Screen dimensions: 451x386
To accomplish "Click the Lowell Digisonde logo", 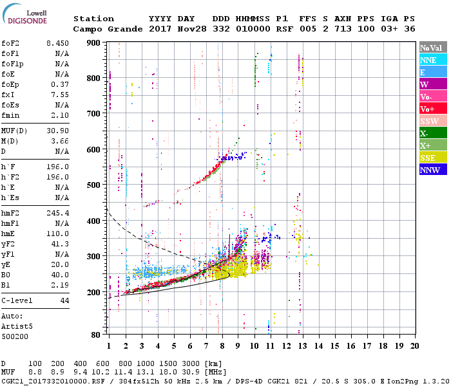I will pyautogui.click(x=24, y=14).
